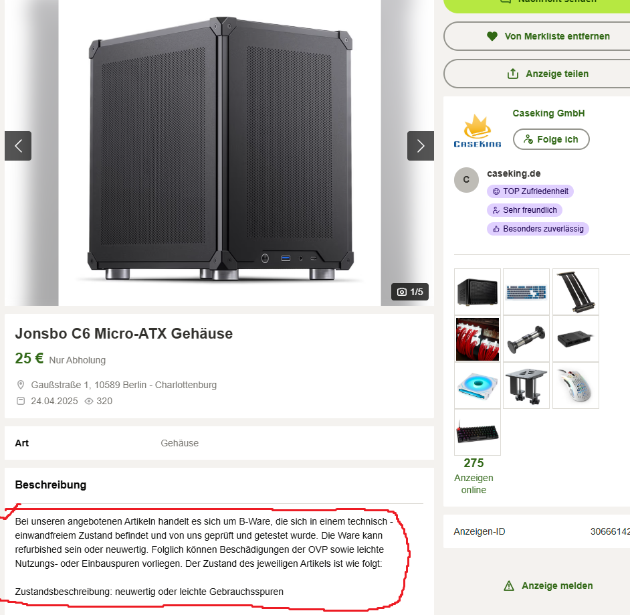Click the warning triangle next to Anzeige melden
The image size is (630, 615).
[x=509, y=586]
